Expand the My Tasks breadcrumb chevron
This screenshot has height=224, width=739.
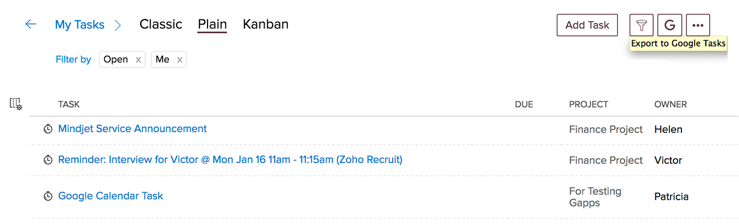tap(118, 25)
